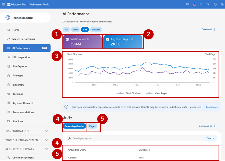Click info icon beside Total Citations
225x161 pixels.
pyautogui.click(x=88, y=39)
